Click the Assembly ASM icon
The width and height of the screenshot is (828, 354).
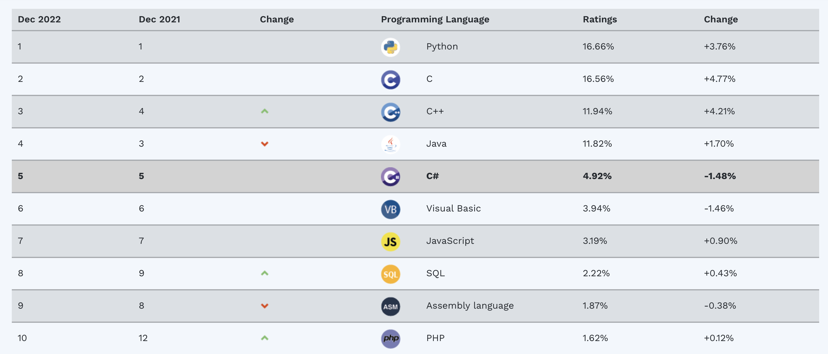coord(390,306)
